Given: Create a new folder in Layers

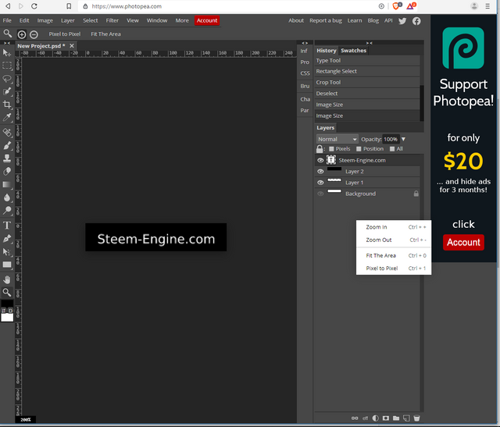Looking at the screenshot, I should [396, 418].
